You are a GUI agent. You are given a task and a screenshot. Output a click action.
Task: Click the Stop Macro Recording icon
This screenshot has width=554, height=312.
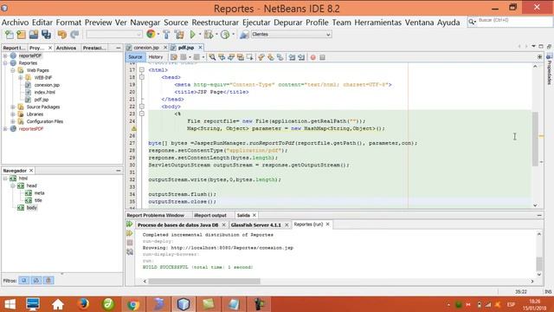coord(322,57)
